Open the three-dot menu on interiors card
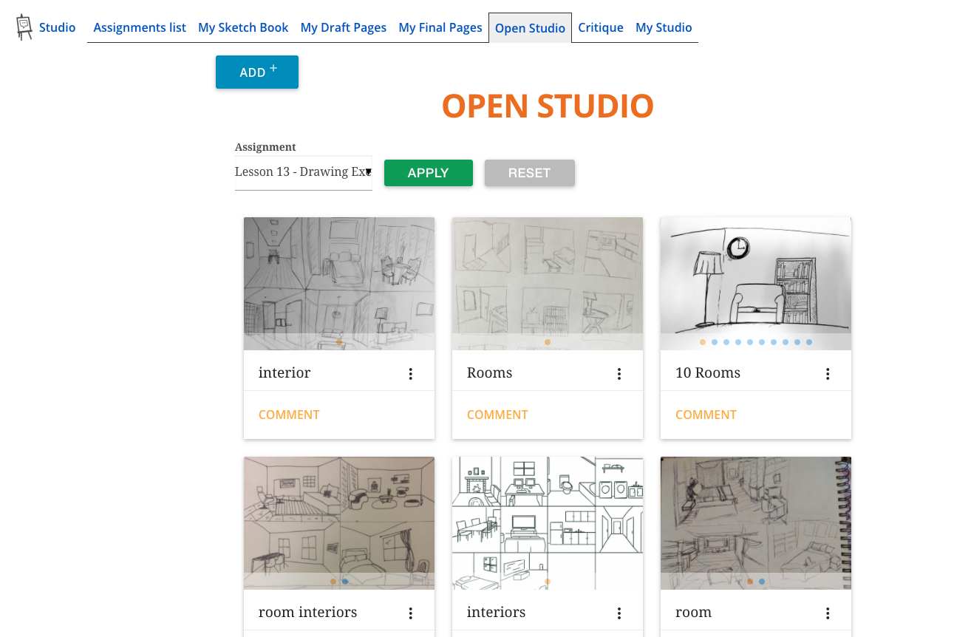 point(619,613)
